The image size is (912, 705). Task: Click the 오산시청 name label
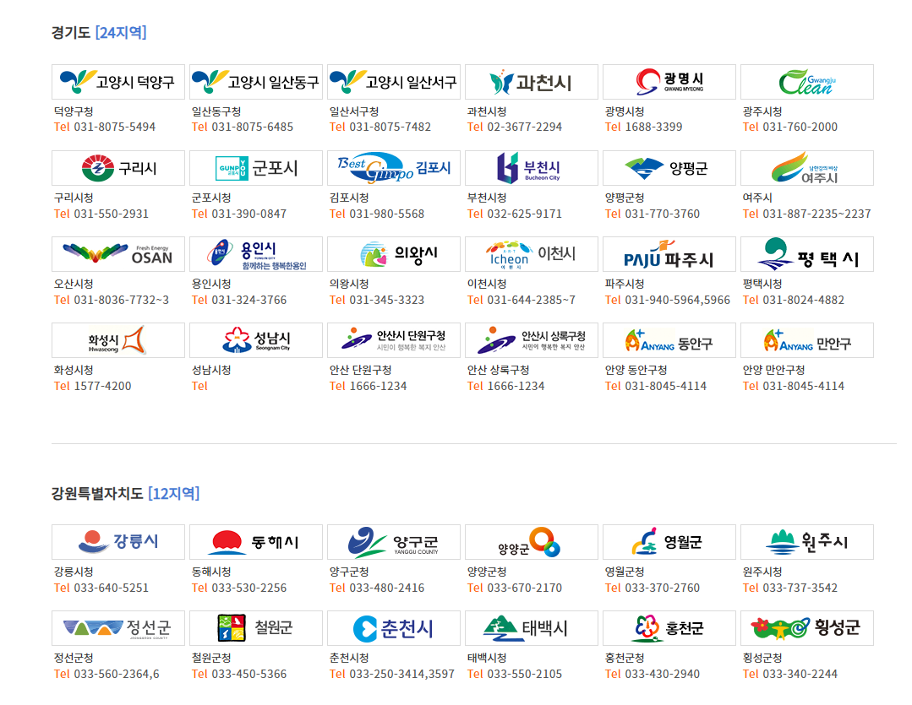pyautogui.click(x=74, y=284)
